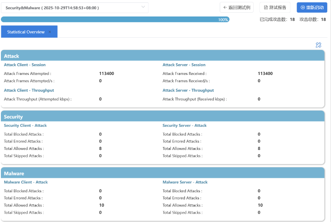Click the Security panel header
The width and height of the screenshot is (331, 222).
tap(163, 116)
